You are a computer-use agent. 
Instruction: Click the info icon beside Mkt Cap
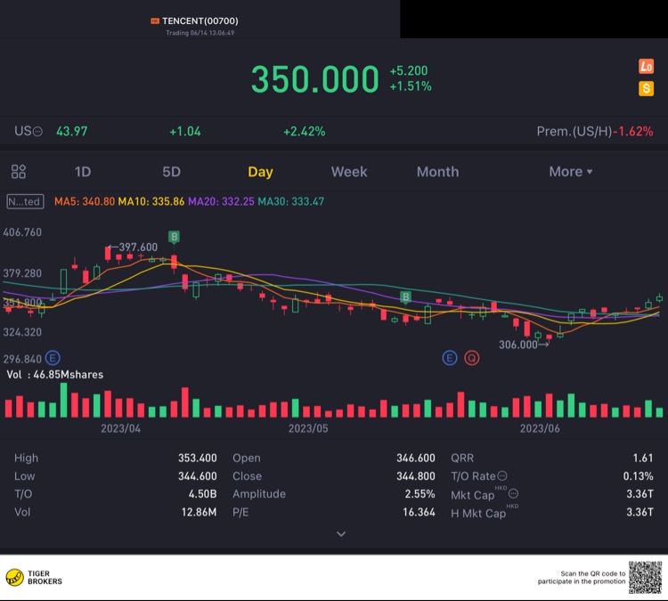point(513,493)
